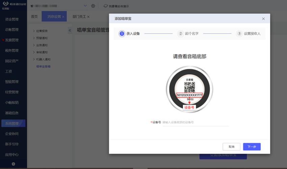Screen dimensions: 287x169
Task: Open 工资 in the sidebar
Action: [x=8, y=71]
